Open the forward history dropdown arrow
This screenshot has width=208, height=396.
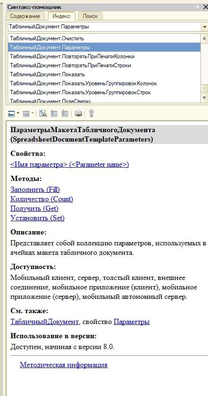pos(33,114)
